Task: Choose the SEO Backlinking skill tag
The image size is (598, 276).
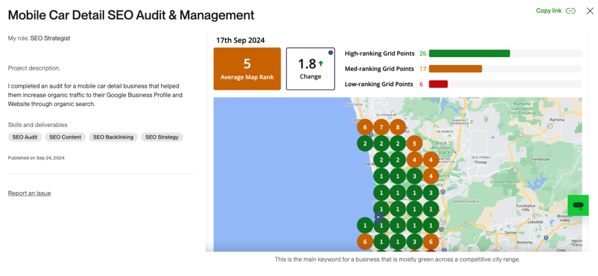Action: pos(113,137)
